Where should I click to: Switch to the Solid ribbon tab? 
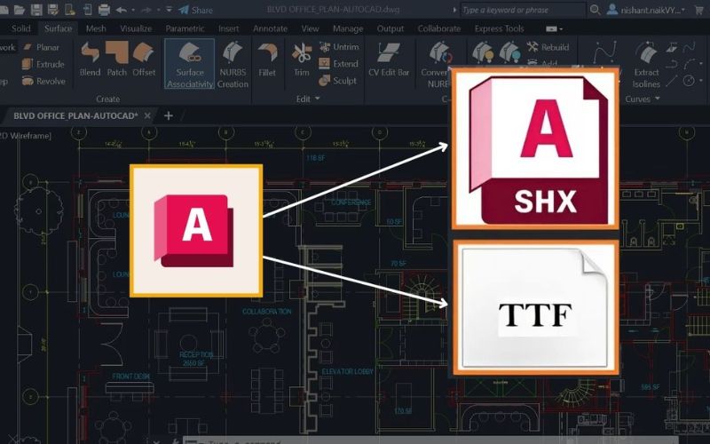(x=20, y=28)
